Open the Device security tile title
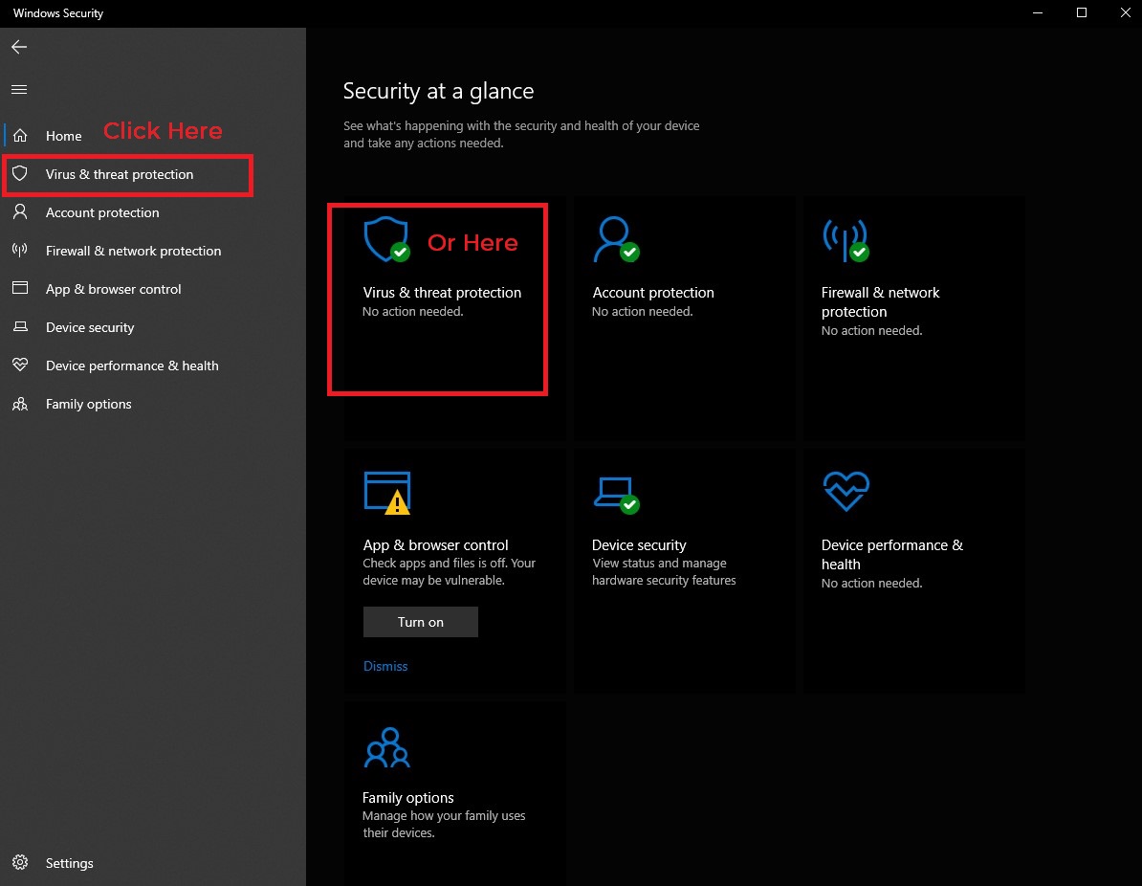1142x886 pixels. [x=639, y=545]
